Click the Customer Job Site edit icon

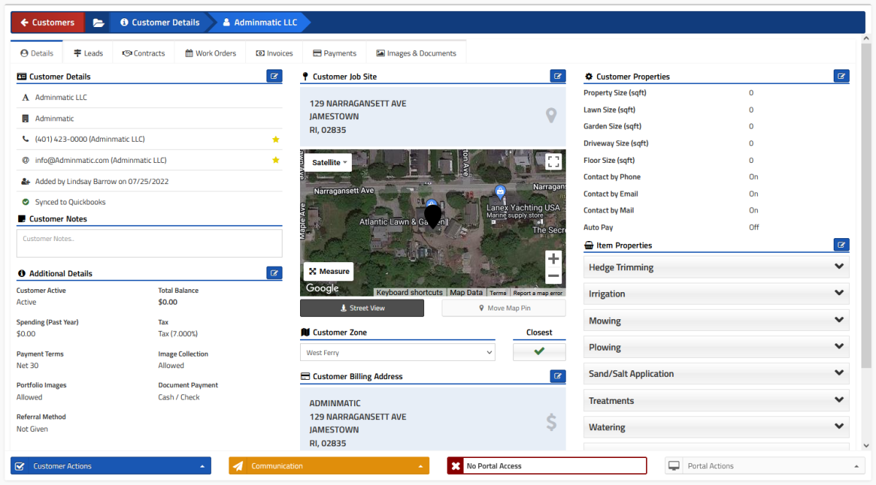(558, 76)
